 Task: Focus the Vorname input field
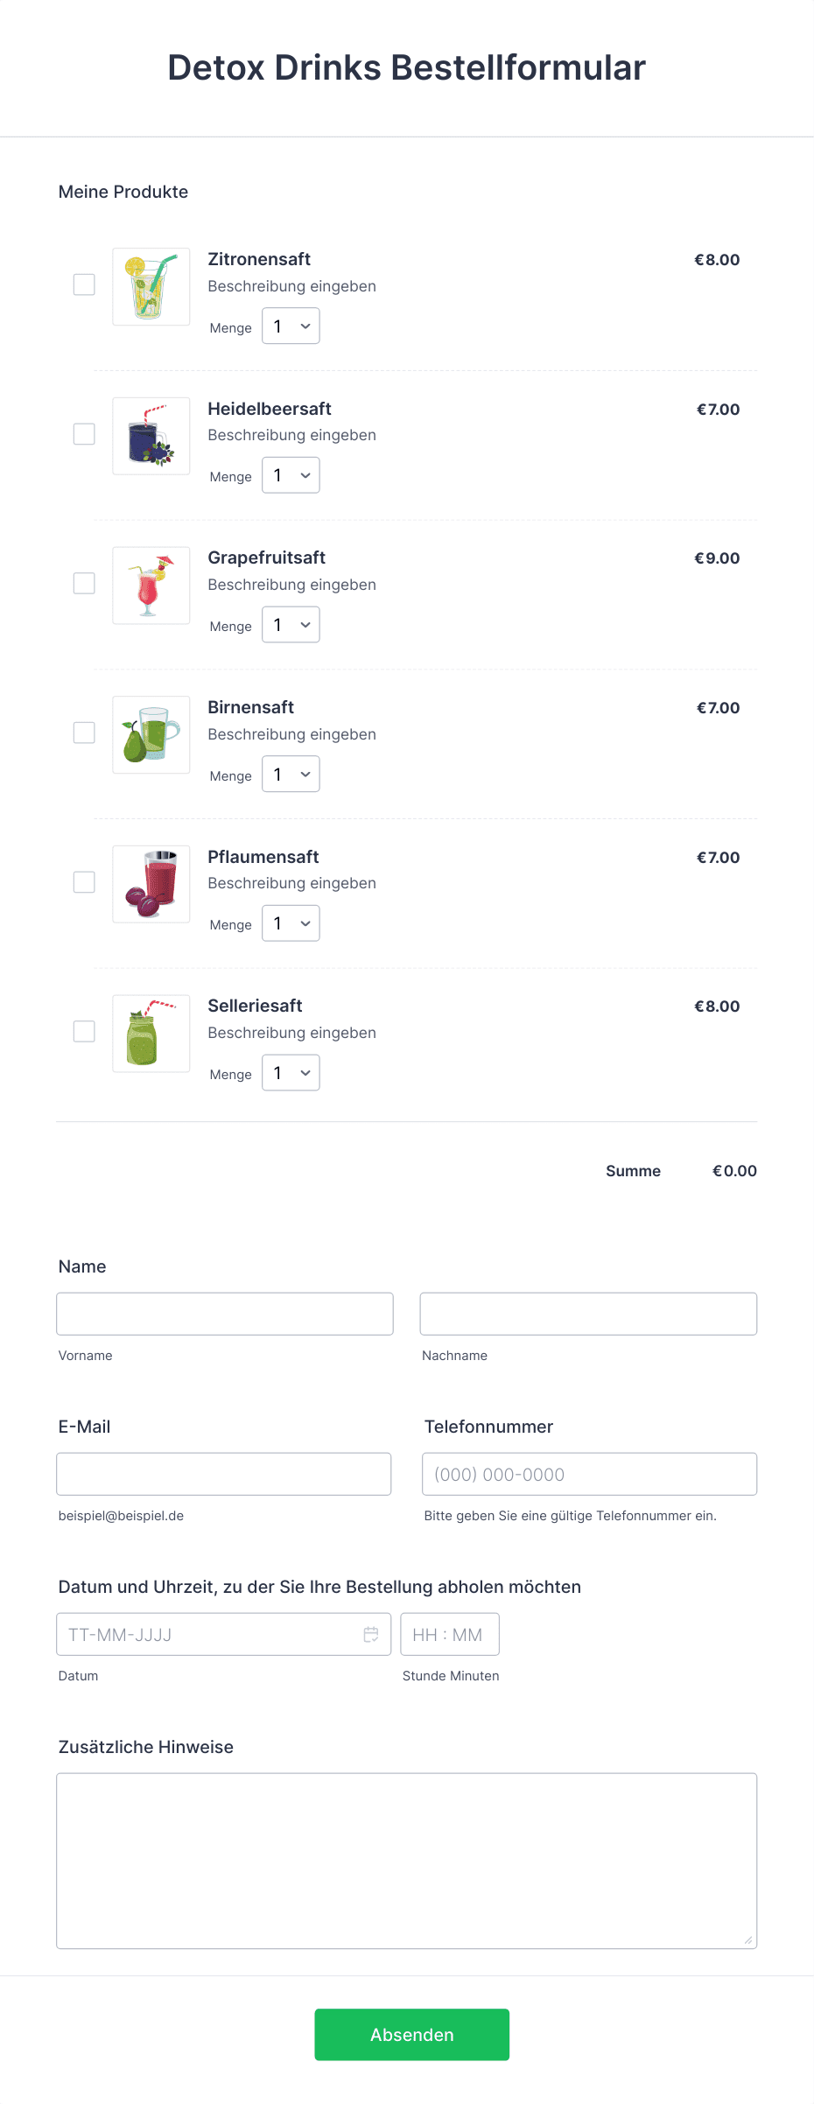225,1314
